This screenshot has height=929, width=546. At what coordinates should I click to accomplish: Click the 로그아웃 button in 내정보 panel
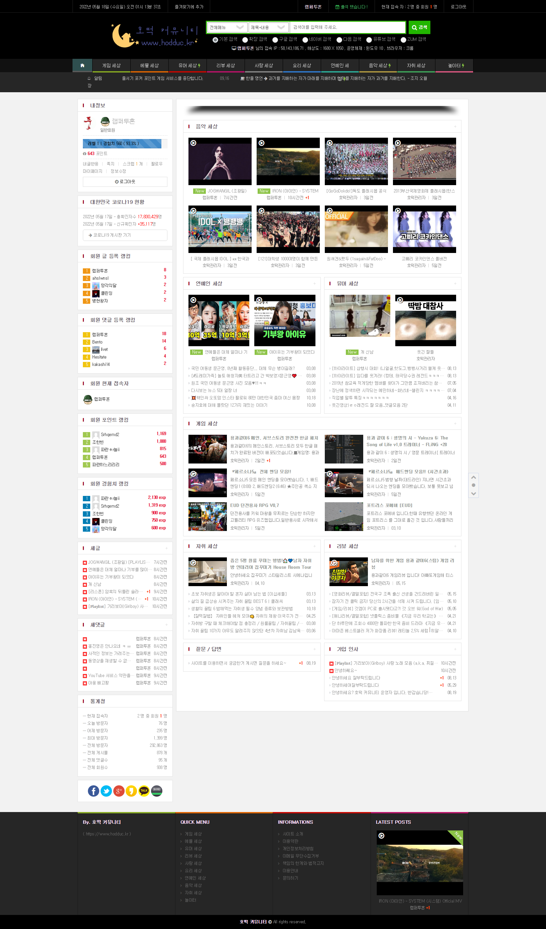pyautogui.click(x=125, y=182)
